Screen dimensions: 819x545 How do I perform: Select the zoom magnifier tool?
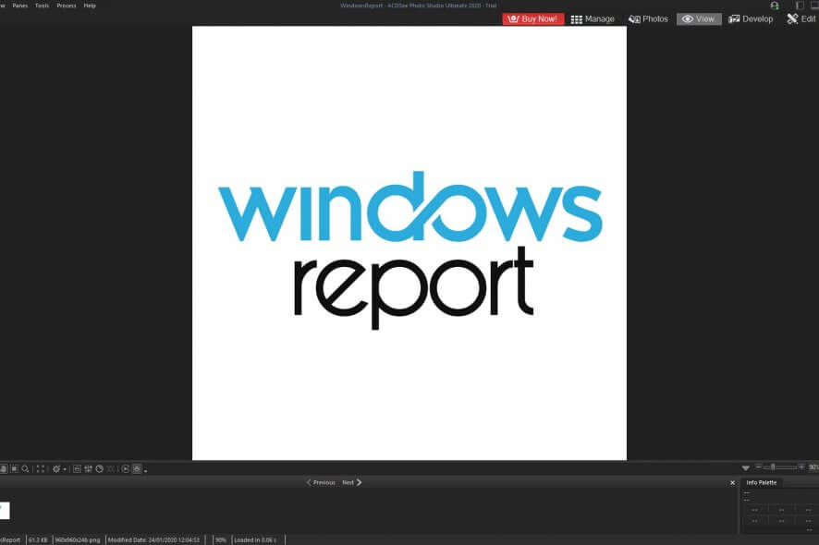coord(25,468)
